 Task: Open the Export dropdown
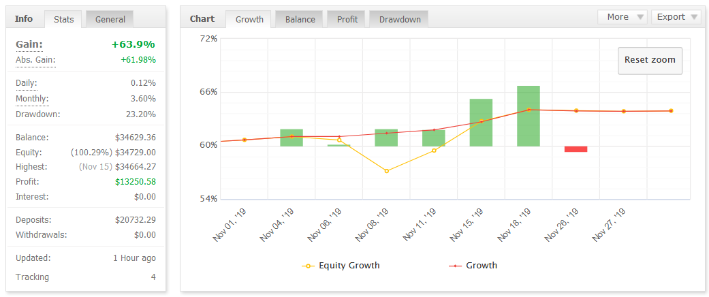click(676, 17)
